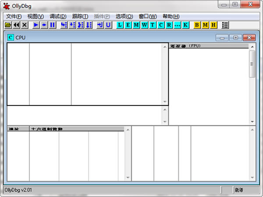Image resolution: width=263 pixels, height=197 pixels.
Task: Open Executable modules via E button
Action: click(128, 25)
